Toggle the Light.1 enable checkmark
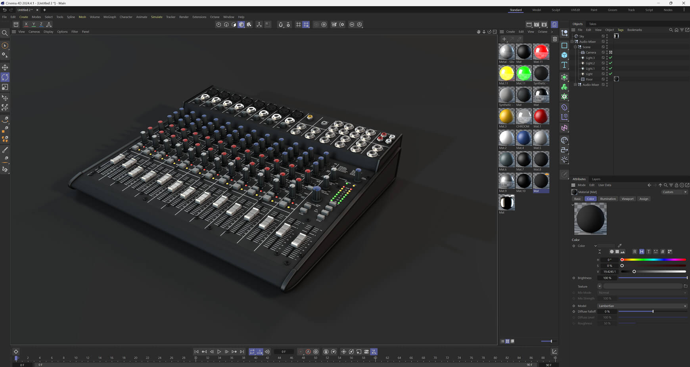The image size is (690, 367). [x=611, y=68]
